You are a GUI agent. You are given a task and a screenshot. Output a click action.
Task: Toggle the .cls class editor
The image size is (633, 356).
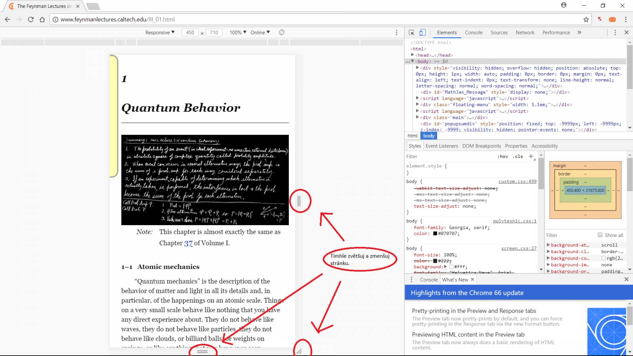point(518,156)
